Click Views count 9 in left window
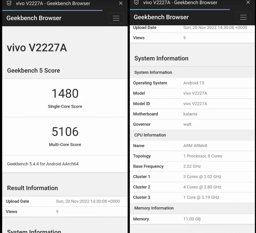The image size is (256, 233). pyautogui.click(x=57, y=211)
